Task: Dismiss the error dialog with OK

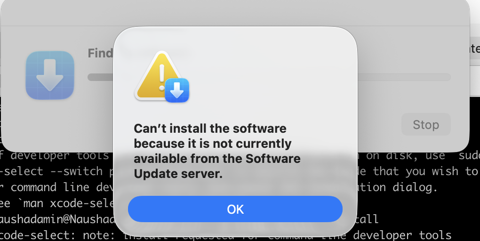Action: [x=235, y=209]
